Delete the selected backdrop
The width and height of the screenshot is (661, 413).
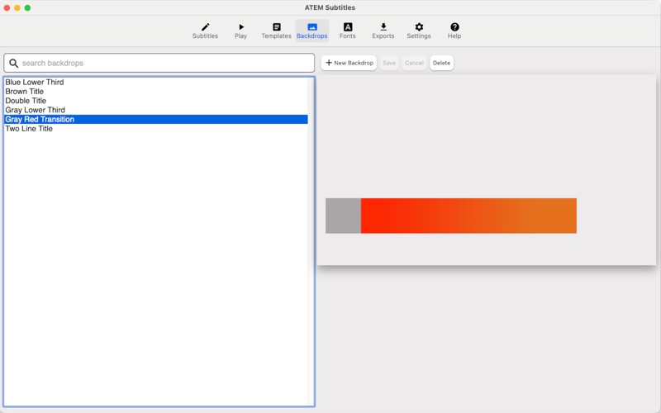441,63
